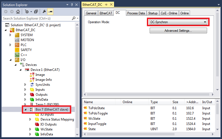Click the green InfoData icon under Device 1
Image resolution: width=222 pixels, height=139 pixels.
(x=32, y=99)
